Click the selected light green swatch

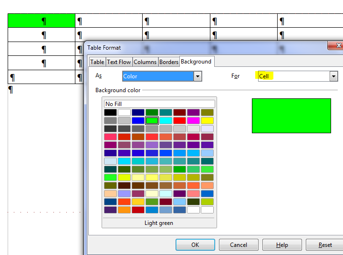click(152, 121)
